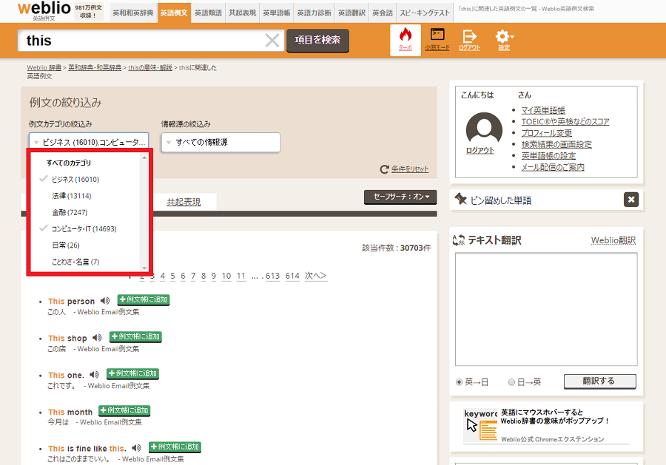Open the 英語力診断 tab
Screen dimensions: 666x465
(x=314, y=13)
